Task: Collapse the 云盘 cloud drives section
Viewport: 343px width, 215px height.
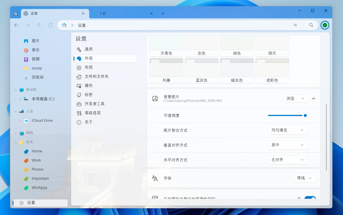Action: (16, 111)
